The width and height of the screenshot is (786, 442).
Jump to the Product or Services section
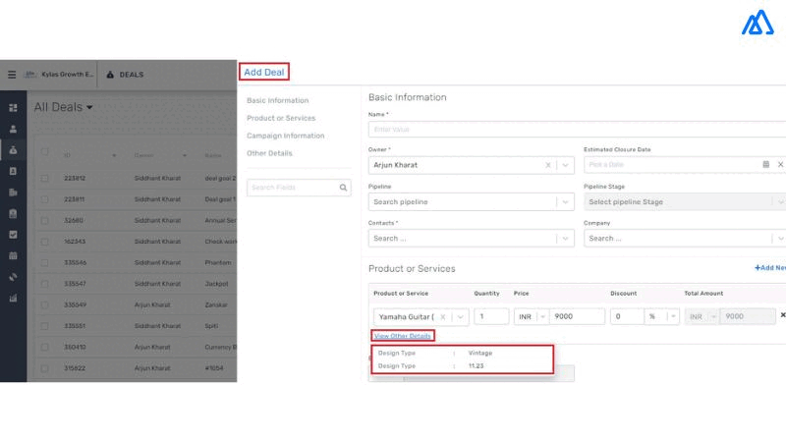tap(281, 118)
